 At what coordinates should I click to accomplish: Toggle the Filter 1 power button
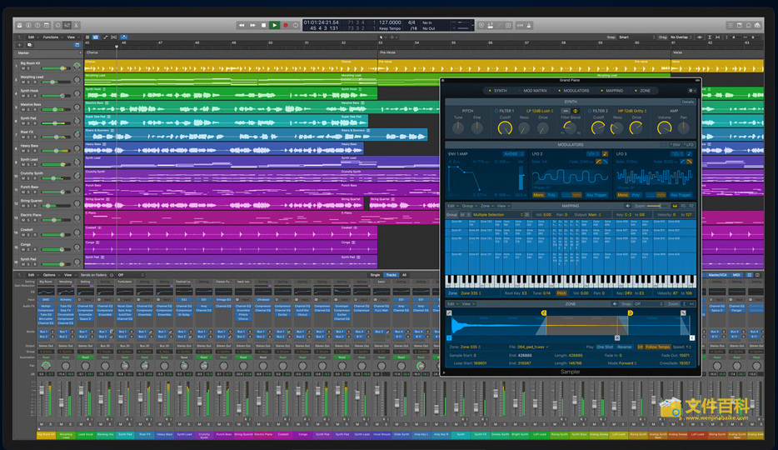point(496,111)
